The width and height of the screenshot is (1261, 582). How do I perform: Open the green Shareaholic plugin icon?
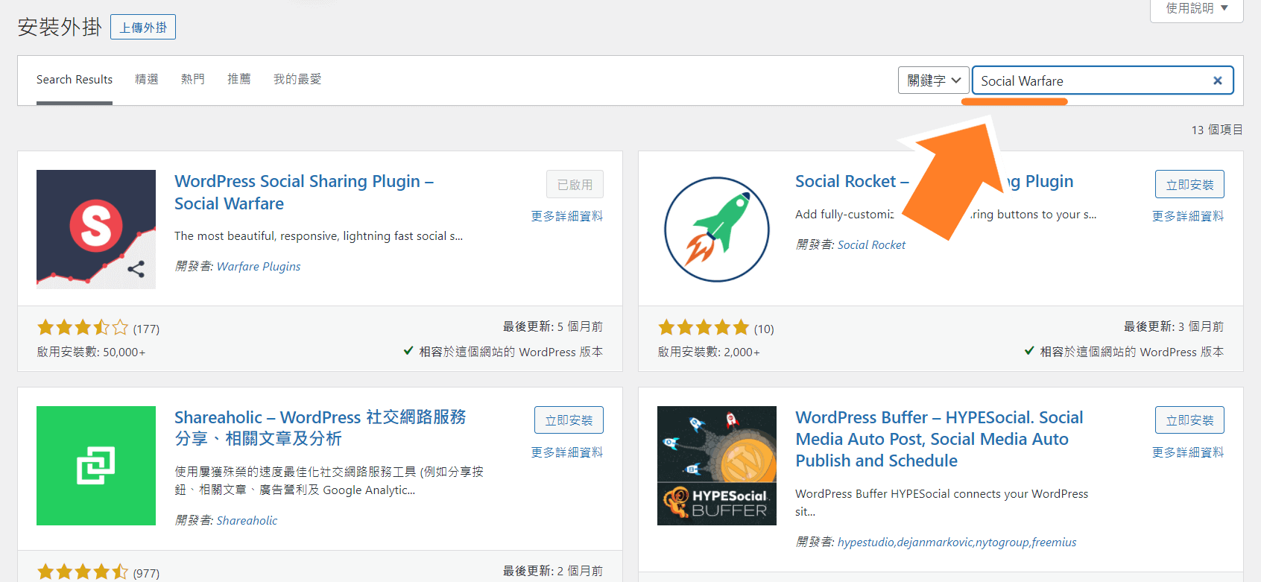coord(96,466)
